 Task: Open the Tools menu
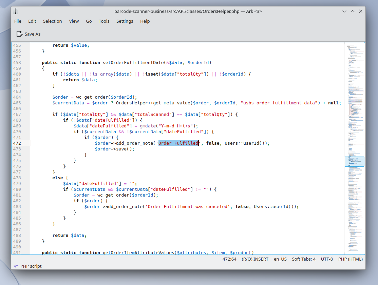click(x=104, y=21)
